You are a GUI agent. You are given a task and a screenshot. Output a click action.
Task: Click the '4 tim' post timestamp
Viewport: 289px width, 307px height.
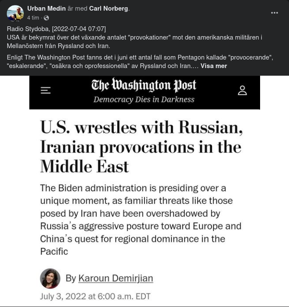[x=33, y=18]
